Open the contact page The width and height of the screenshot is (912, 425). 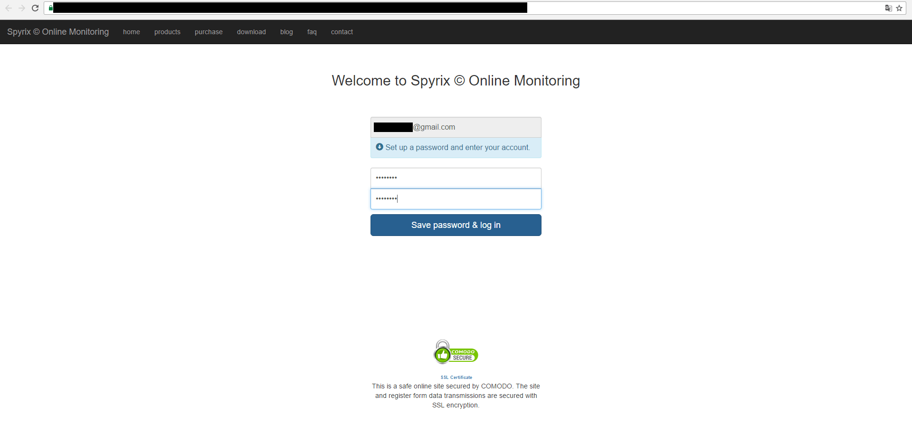342,32
